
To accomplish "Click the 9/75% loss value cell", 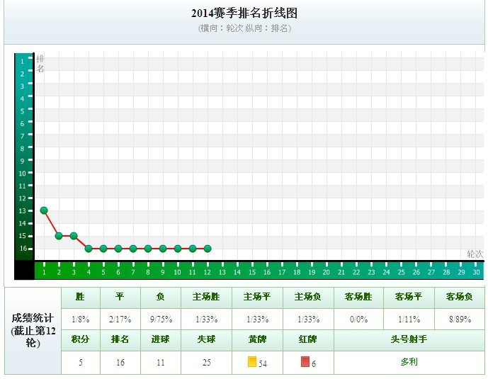I will [161, 319].
